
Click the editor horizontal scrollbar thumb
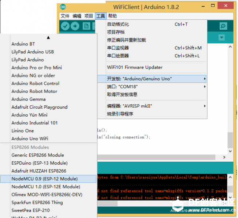click(x=156, y=157)
